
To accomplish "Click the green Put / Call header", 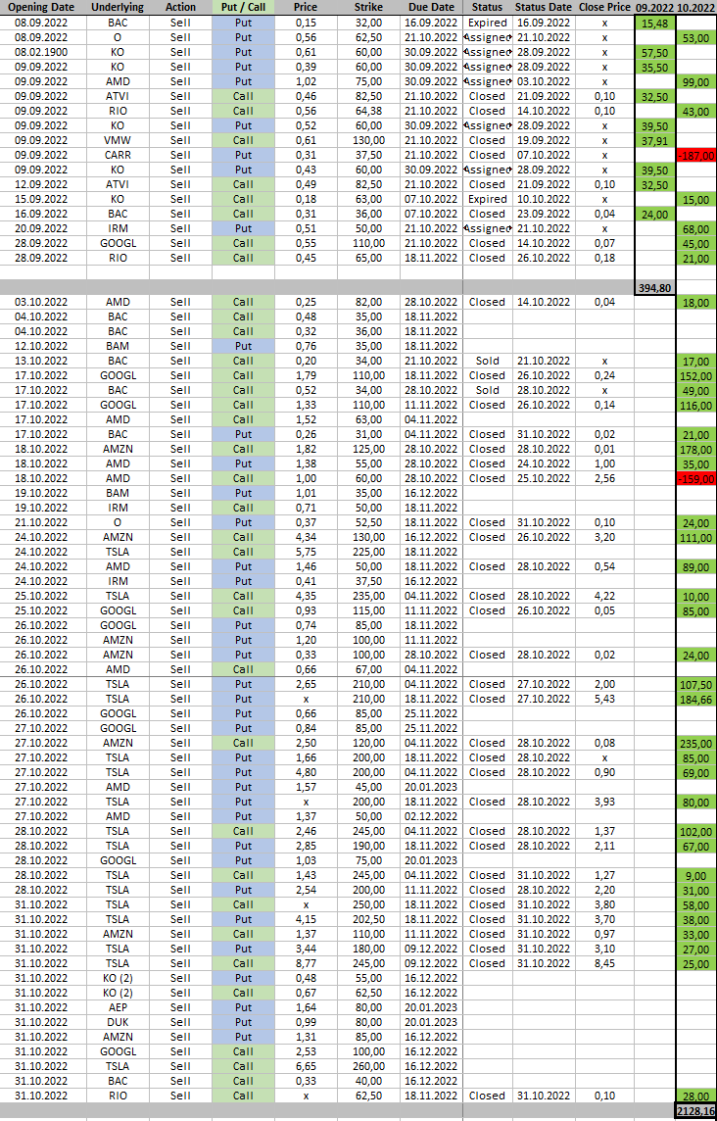I will 243,7.
